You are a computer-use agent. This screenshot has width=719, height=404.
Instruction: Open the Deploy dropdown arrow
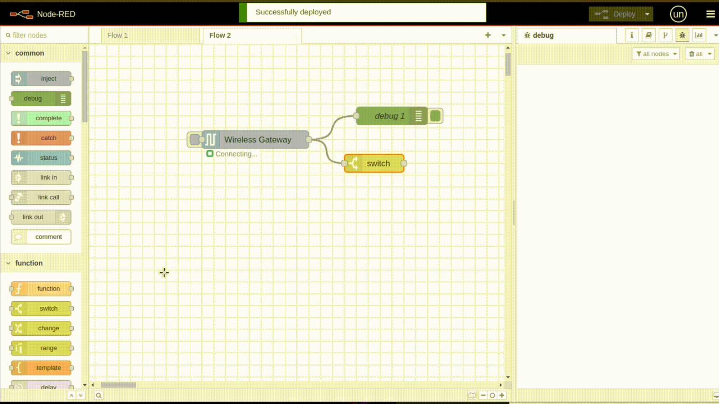[647, 14]
